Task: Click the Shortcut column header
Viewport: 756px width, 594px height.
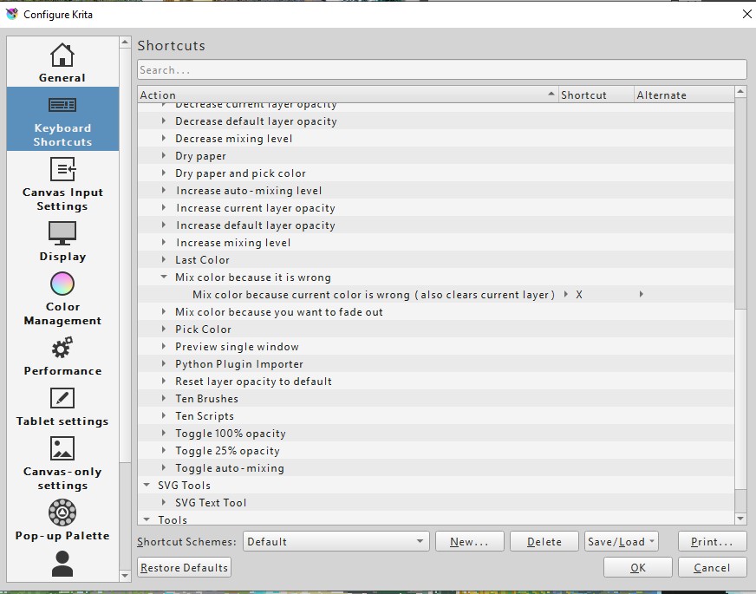Action: pos(596,95)
